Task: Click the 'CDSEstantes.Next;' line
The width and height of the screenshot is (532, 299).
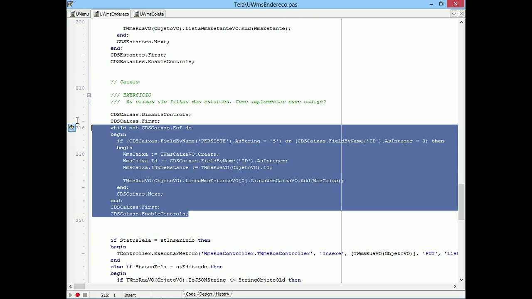Action: [x=143, y=42]
